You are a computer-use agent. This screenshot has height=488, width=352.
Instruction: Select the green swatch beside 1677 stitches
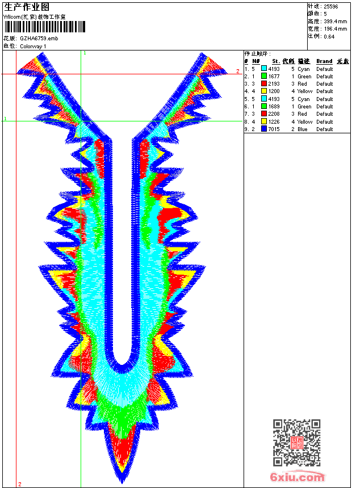pyautogui.click(x=264, y=76)
